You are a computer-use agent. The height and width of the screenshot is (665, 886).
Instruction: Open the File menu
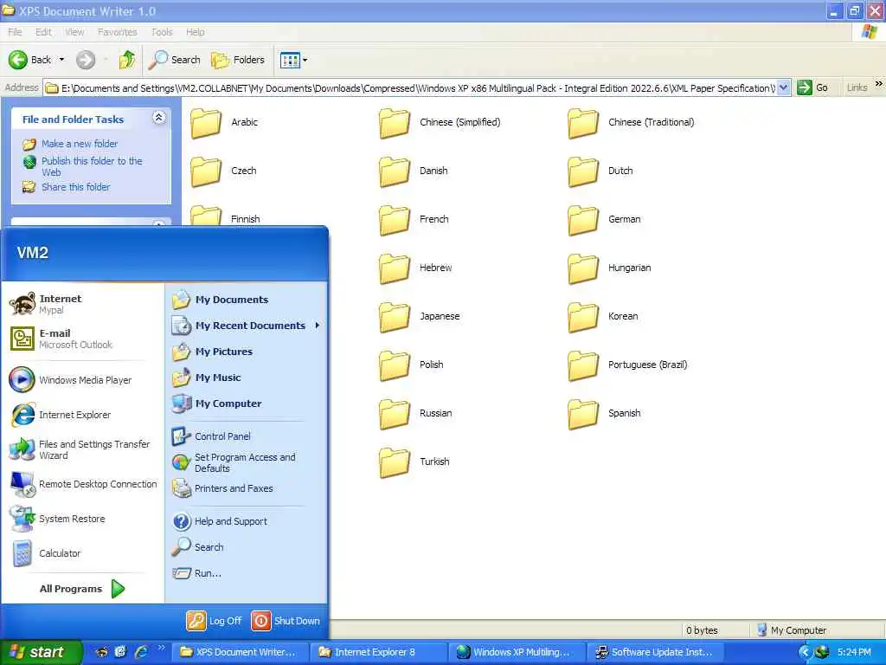tap(15, 32)
